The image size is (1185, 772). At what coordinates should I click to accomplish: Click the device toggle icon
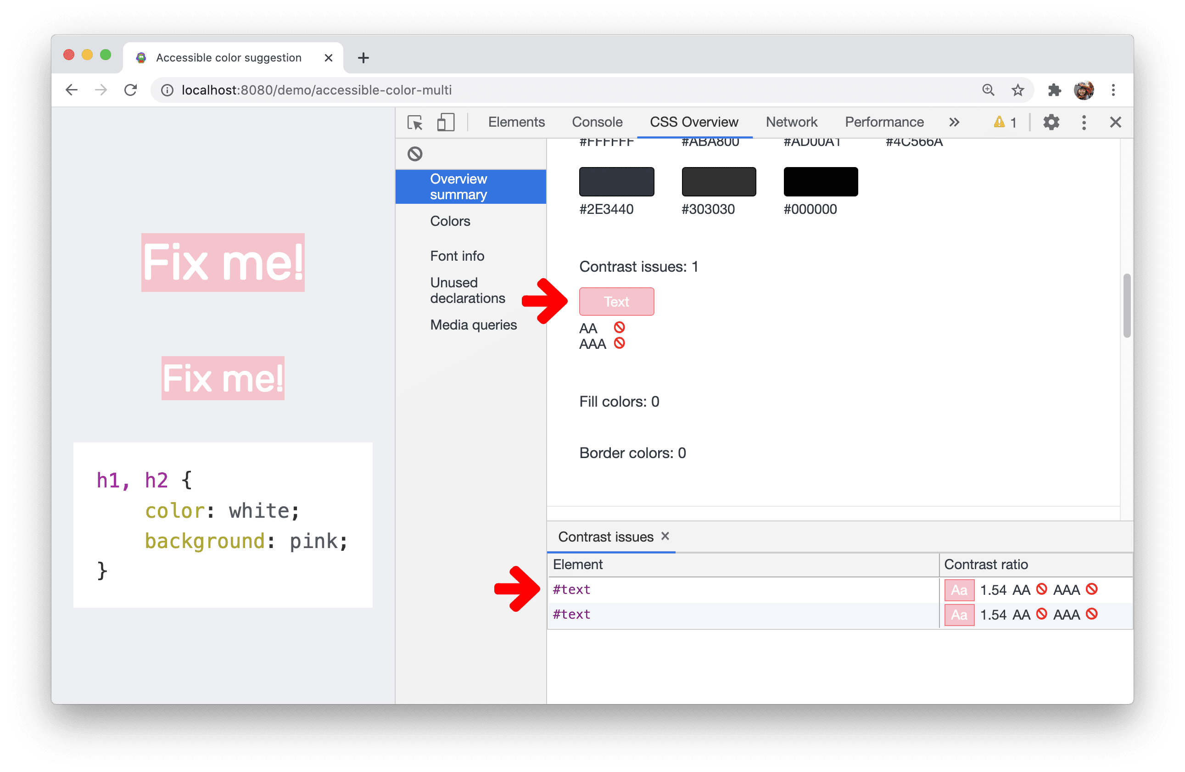[446, 123]
